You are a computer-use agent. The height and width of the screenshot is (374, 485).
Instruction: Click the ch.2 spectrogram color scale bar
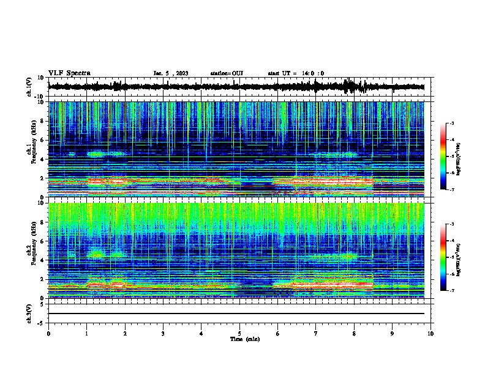(443, 257)
